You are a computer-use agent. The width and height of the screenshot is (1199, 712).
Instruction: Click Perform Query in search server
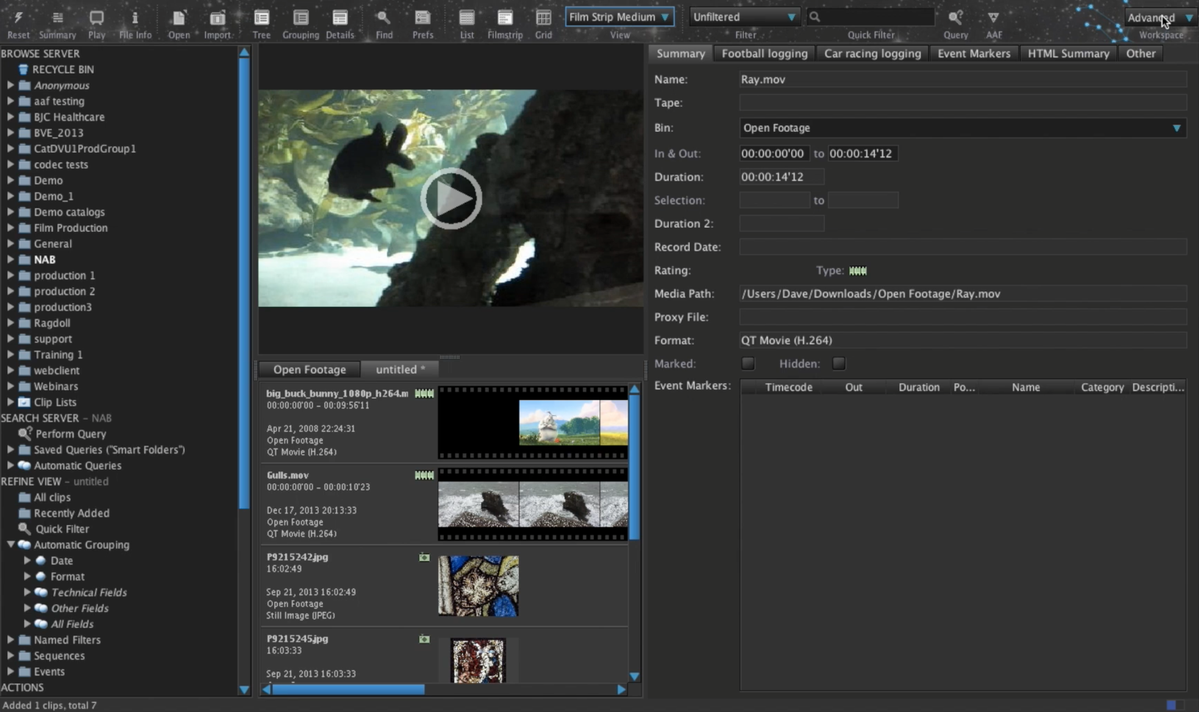(x=70, y=434)
